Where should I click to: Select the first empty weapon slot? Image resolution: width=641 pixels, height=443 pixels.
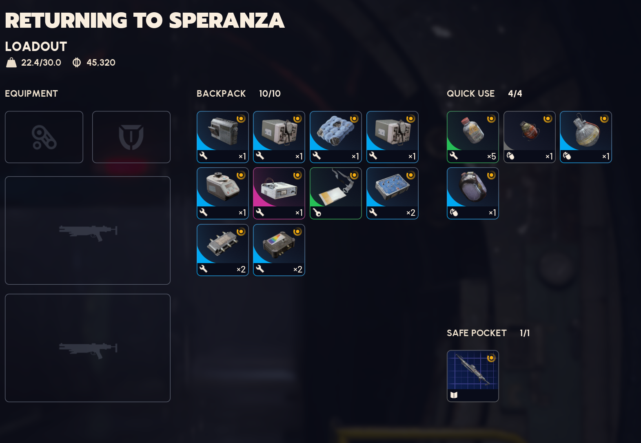[88, 230]
